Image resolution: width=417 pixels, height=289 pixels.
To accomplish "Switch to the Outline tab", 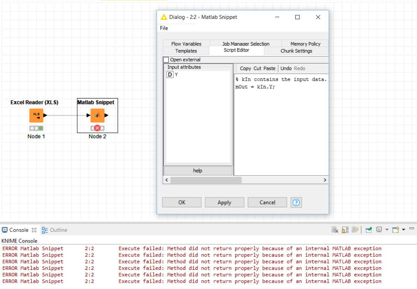I will [55, 230].
